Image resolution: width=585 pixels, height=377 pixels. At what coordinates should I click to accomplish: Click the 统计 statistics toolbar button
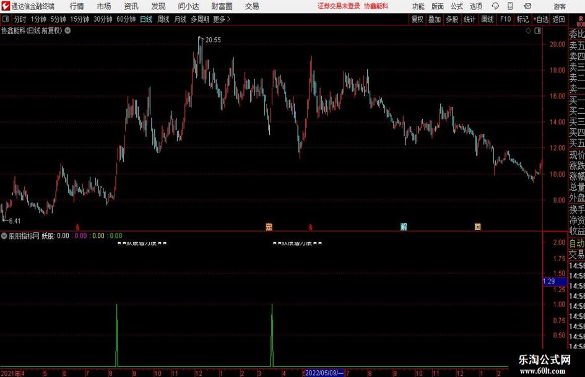tap(469, 19)
